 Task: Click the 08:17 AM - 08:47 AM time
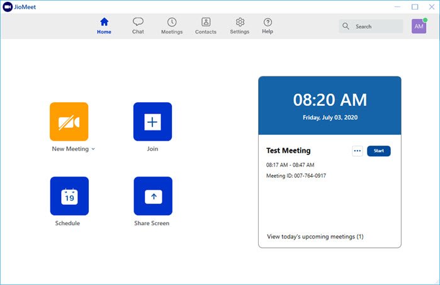click(290, 165)
